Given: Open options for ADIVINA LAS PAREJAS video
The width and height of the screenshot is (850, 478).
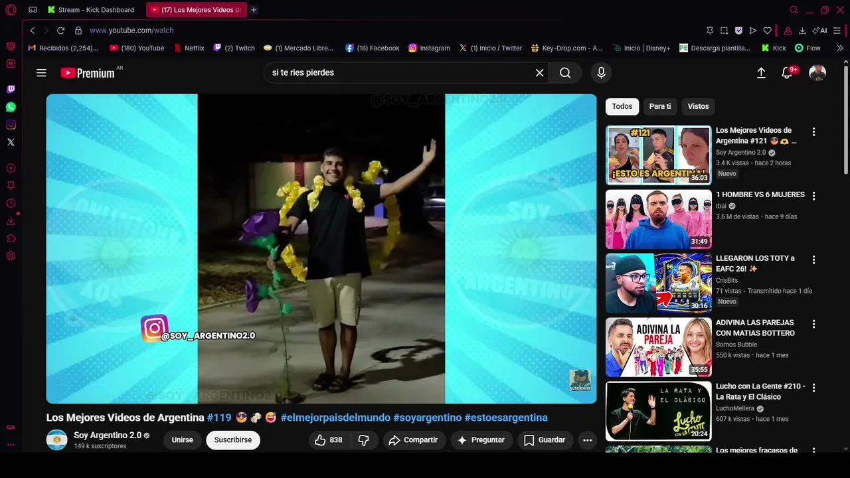Looking at the screenshot, I should click(x=813, y=324).
